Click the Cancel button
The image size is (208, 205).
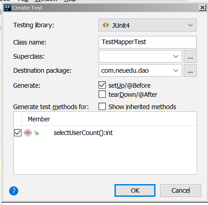[x=181, y=190]
